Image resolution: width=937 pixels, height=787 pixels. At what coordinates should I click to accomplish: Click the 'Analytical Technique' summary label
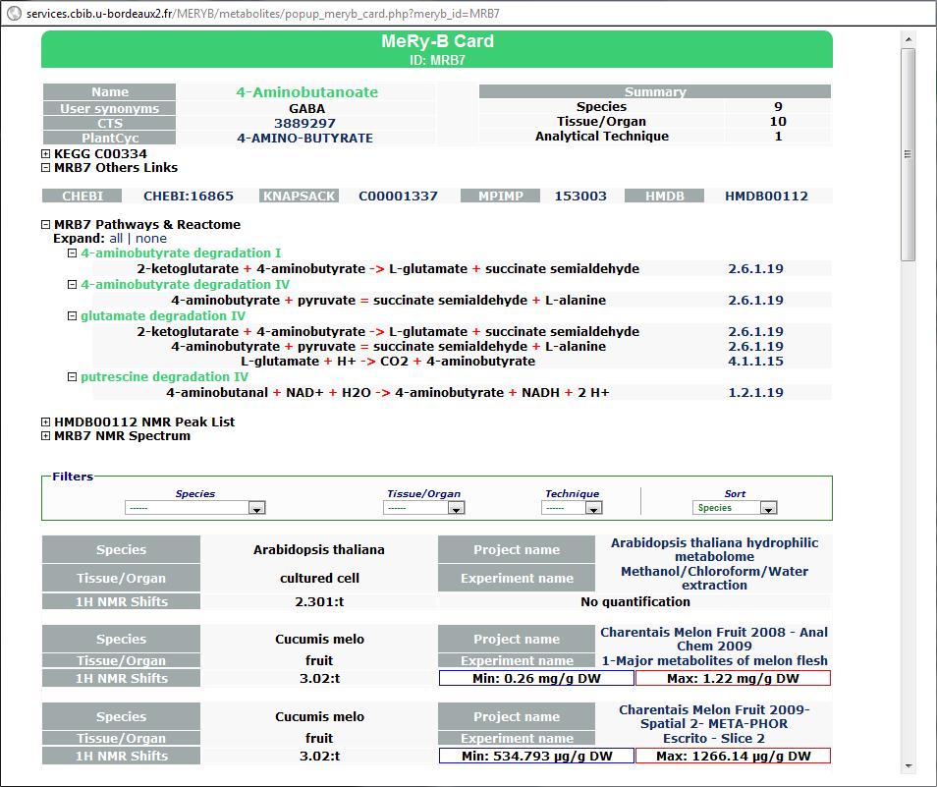(x=602, y=137)
